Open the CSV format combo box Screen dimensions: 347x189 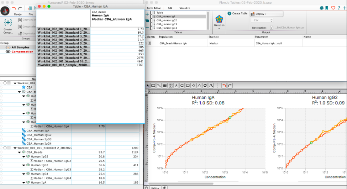pyautogui.click(x=262, y=20)
